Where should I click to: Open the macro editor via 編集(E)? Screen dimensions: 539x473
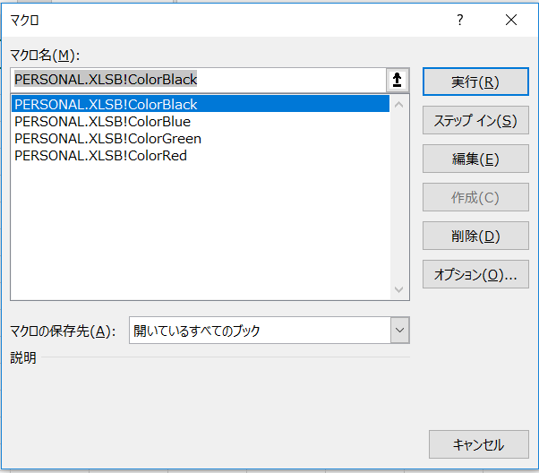click(x=475, y=159)
